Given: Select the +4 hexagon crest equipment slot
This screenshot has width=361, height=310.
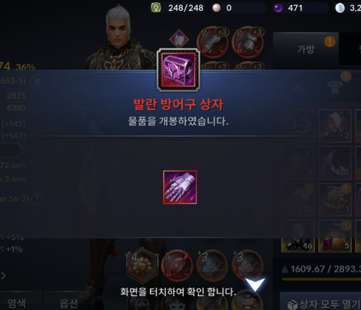Looking at the screenshot, I should 142,265.
